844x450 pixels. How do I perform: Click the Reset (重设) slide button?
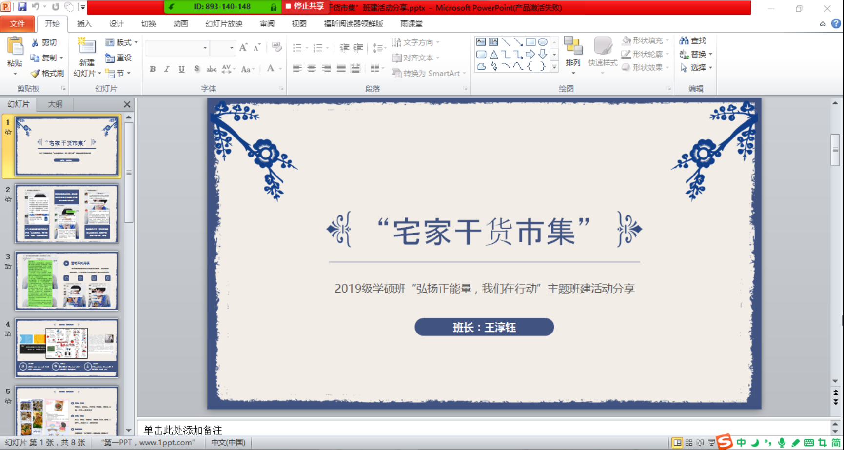tap(118, 58)
